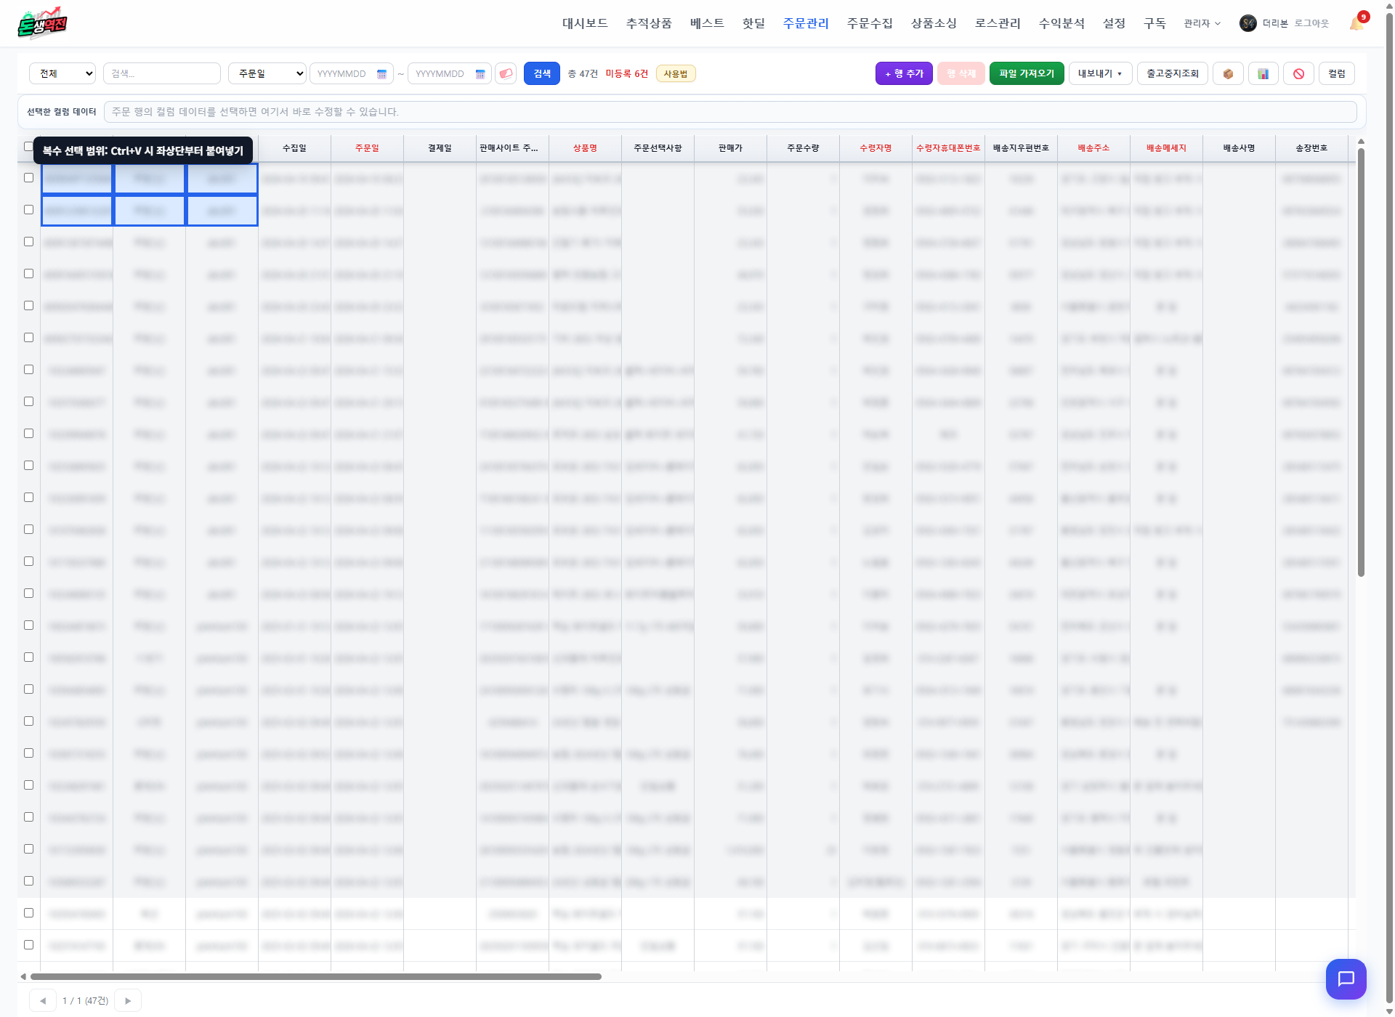Screen dimensions: 1395x1017
Task: Click the purple 행 추가 button
Action: click(904, 73)
